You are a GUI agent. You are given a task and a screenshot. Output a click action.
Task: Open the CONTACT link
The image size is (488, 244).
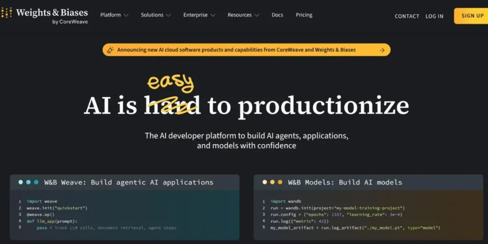(407, 16)
